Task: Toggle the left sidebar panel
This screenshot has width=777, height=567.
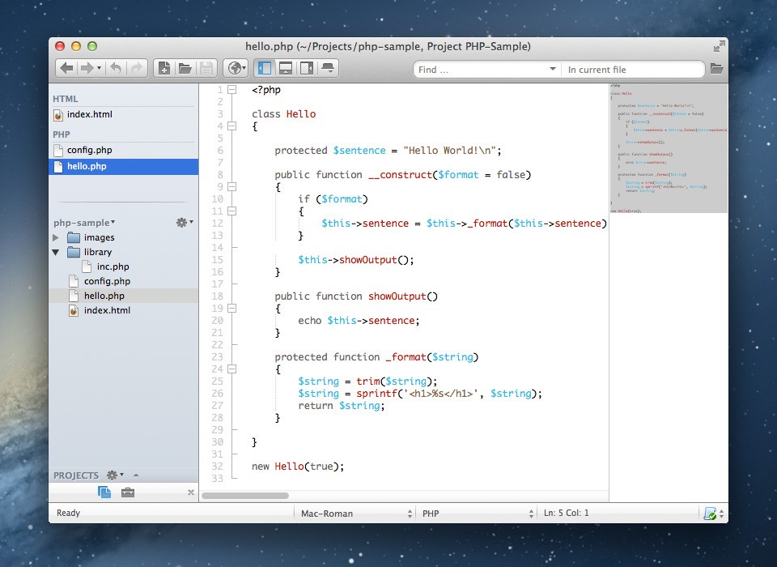Action: point(264,69)
